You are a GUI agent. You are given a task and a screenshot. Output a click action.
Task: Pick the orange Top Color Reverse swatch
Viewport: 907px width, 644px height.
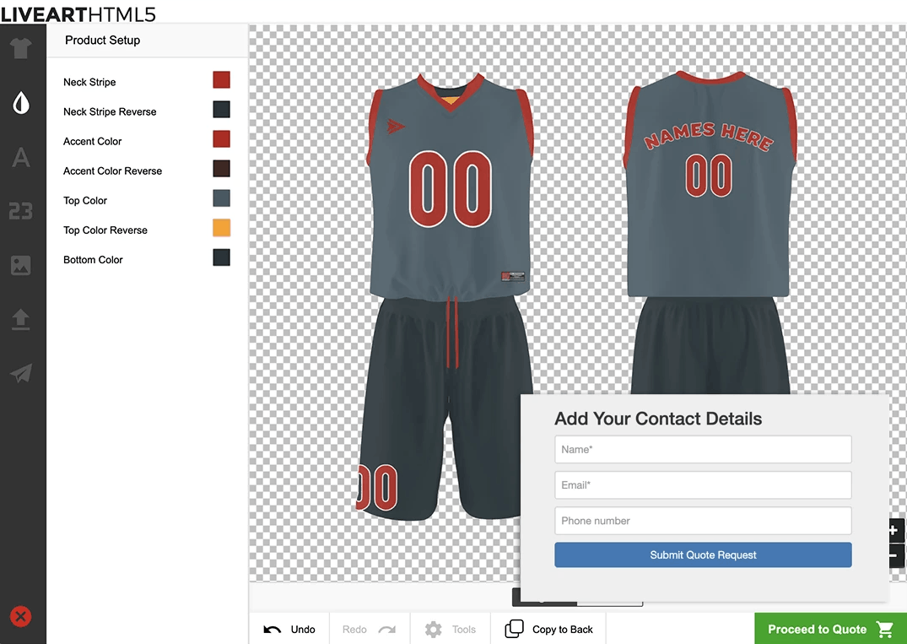coord(221,228)
